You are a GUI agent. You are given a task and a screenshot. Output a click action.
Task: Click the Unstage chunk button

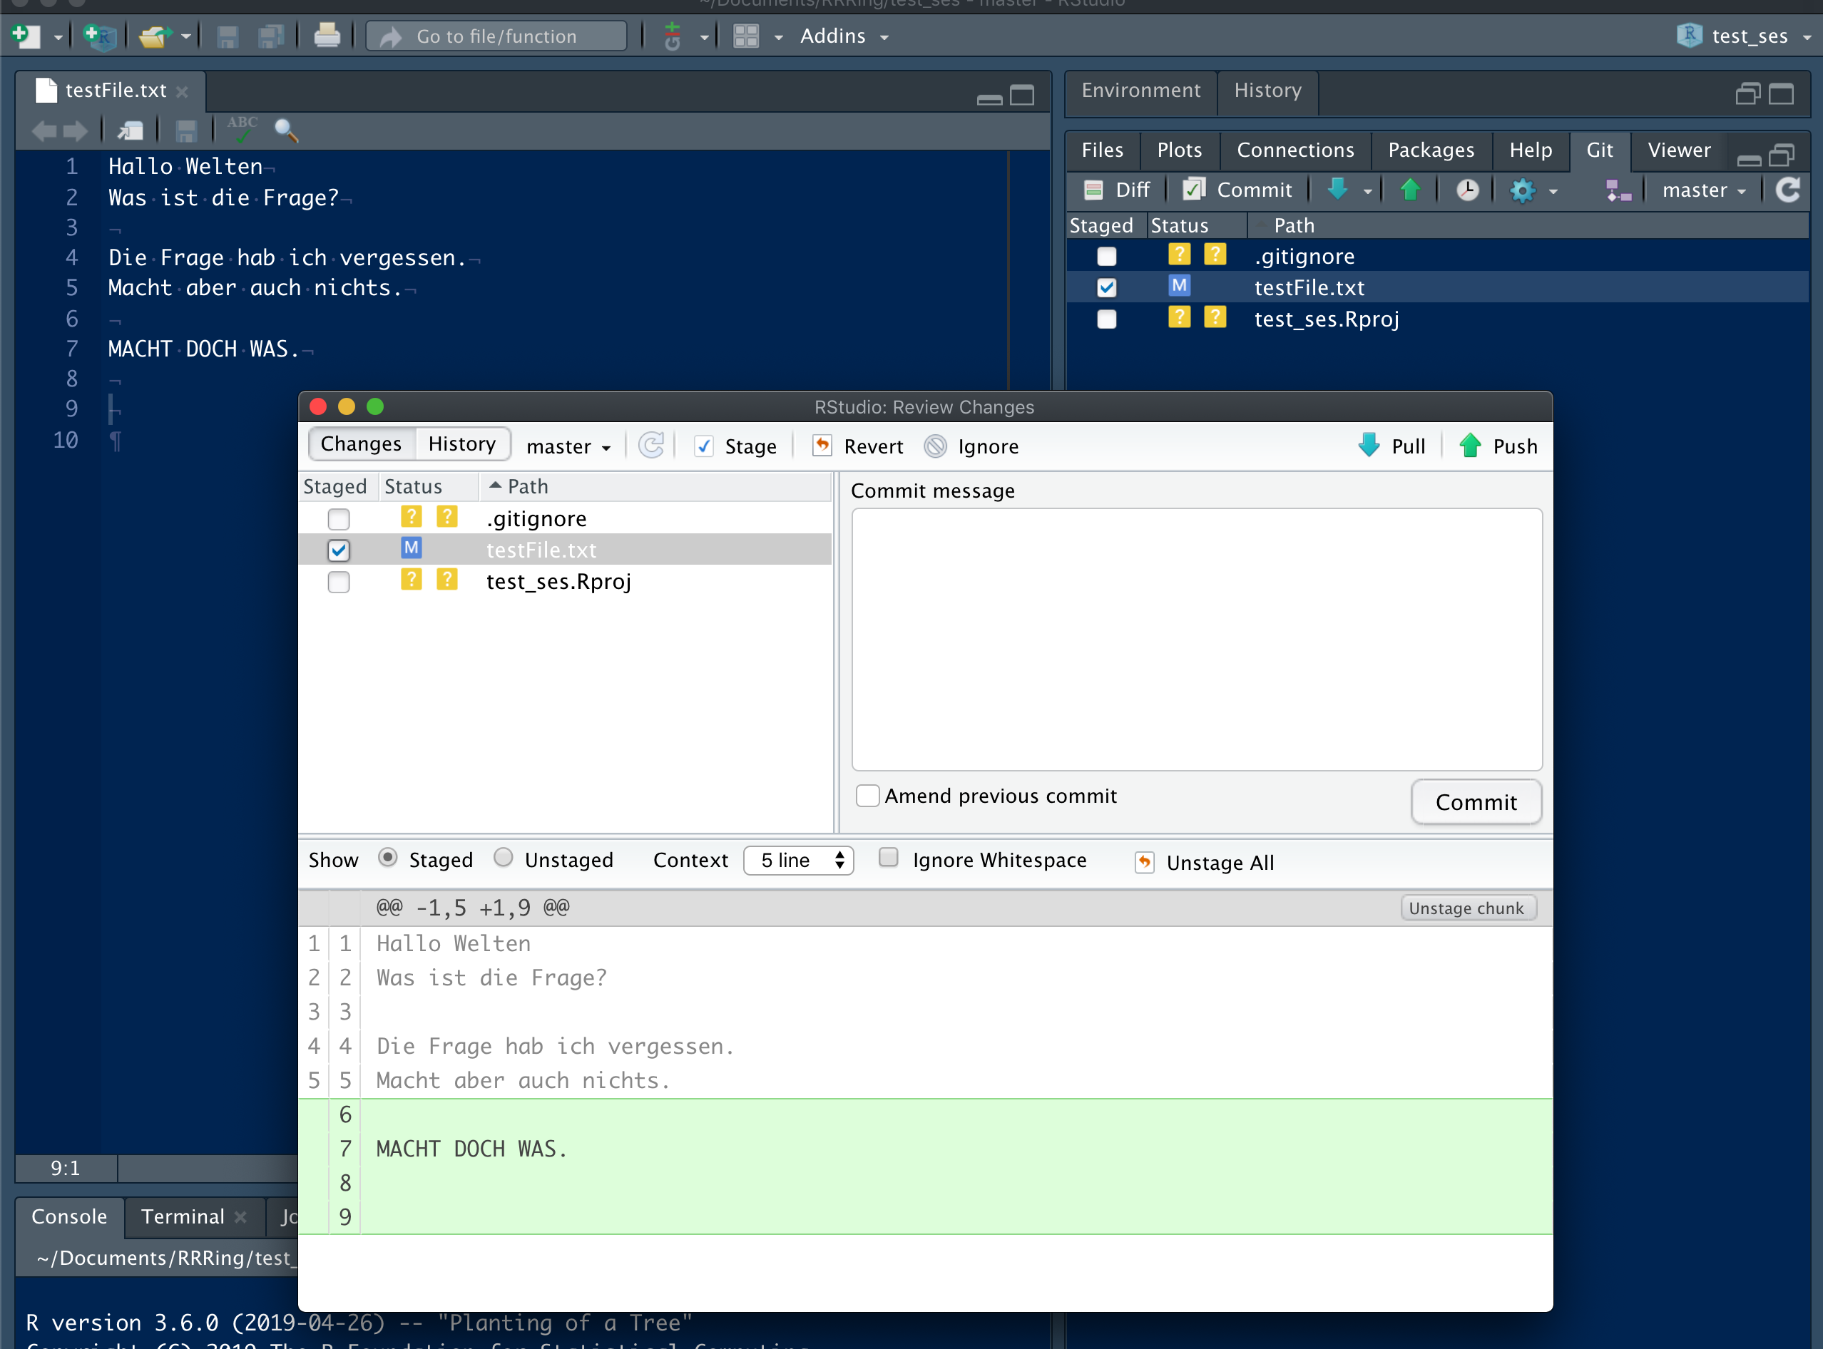pos(1468,908)
